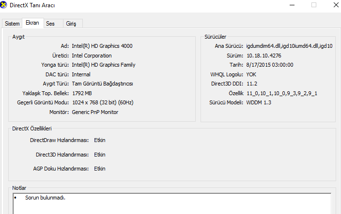Click the Ana Sürücü driver file list
The width and height of the screenshot is (341, 214).
point(292,46)
